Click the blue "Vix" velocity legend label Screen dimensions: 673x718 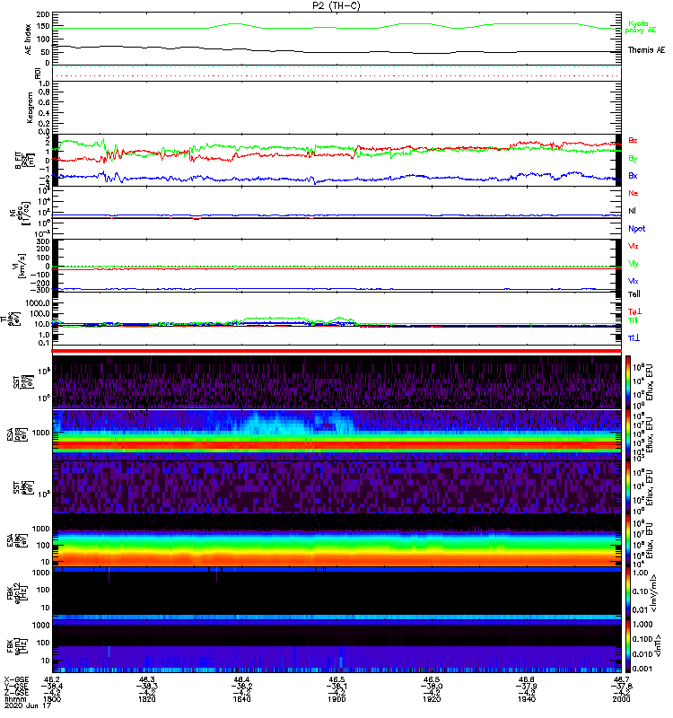tap(633, 281)
